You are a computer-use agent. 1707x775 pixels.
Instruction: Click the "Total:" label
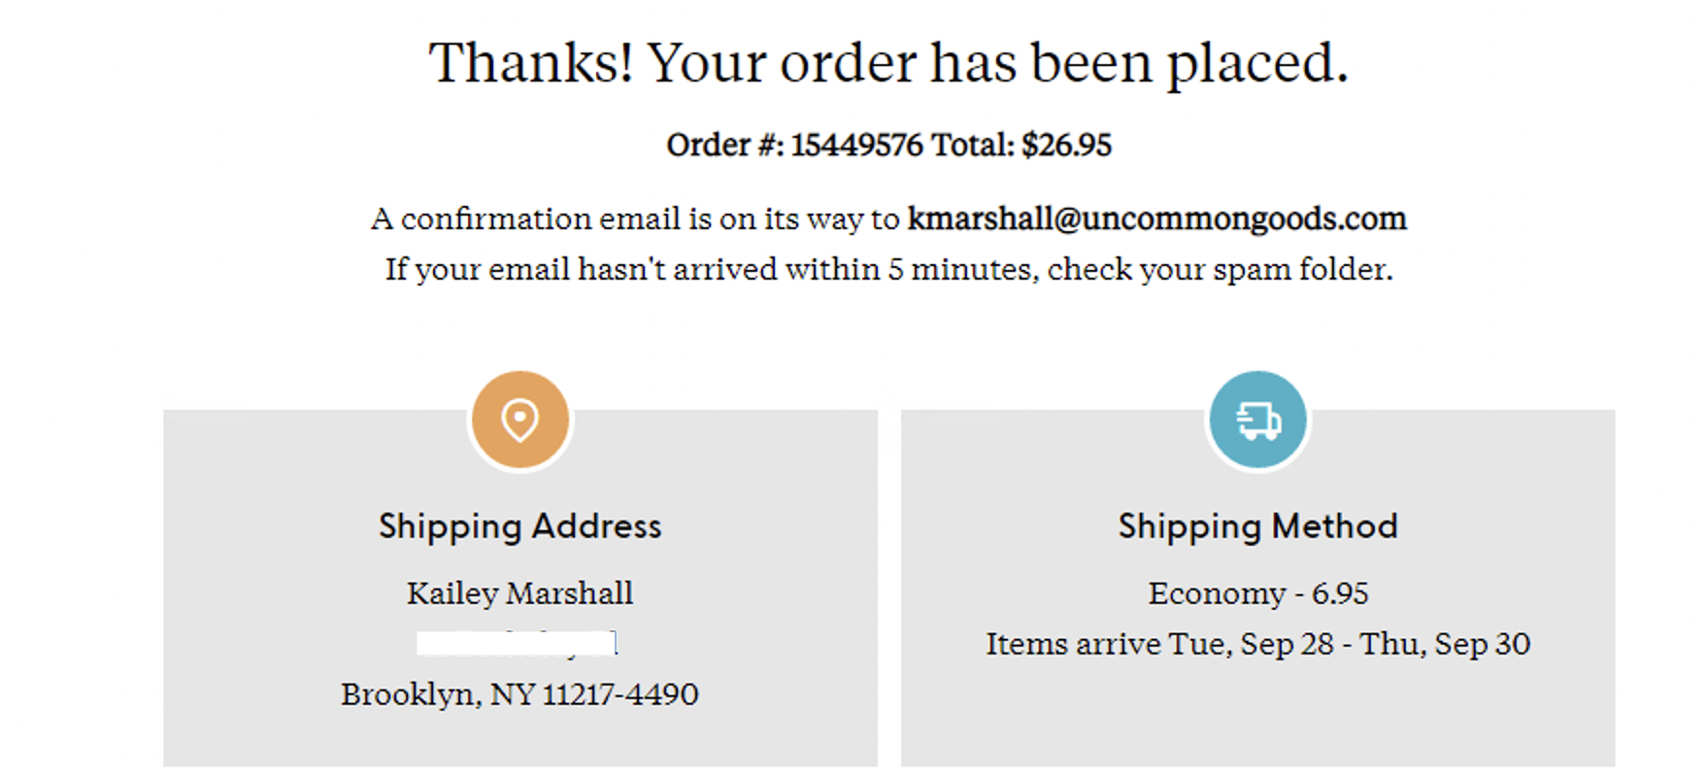[973, 145]
